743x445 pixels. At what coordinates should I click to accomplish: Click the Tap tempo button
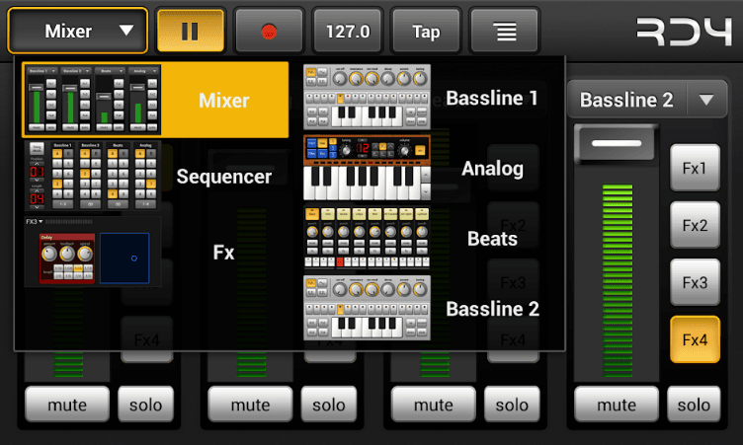pyautogui.click(x=426, y=31)
